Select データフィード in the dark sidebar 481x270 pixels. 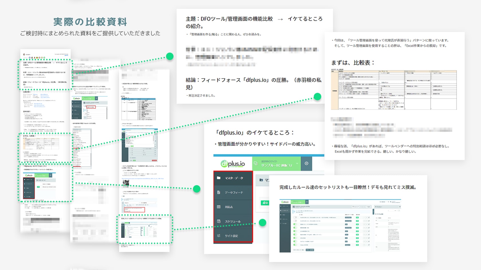coord(233,192)
